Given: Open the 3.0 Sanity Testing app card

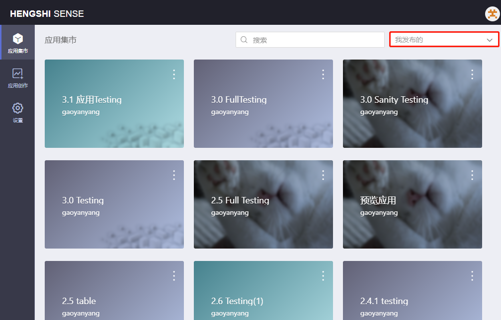Looking at the screenshot, I should [x=413, y=104].
